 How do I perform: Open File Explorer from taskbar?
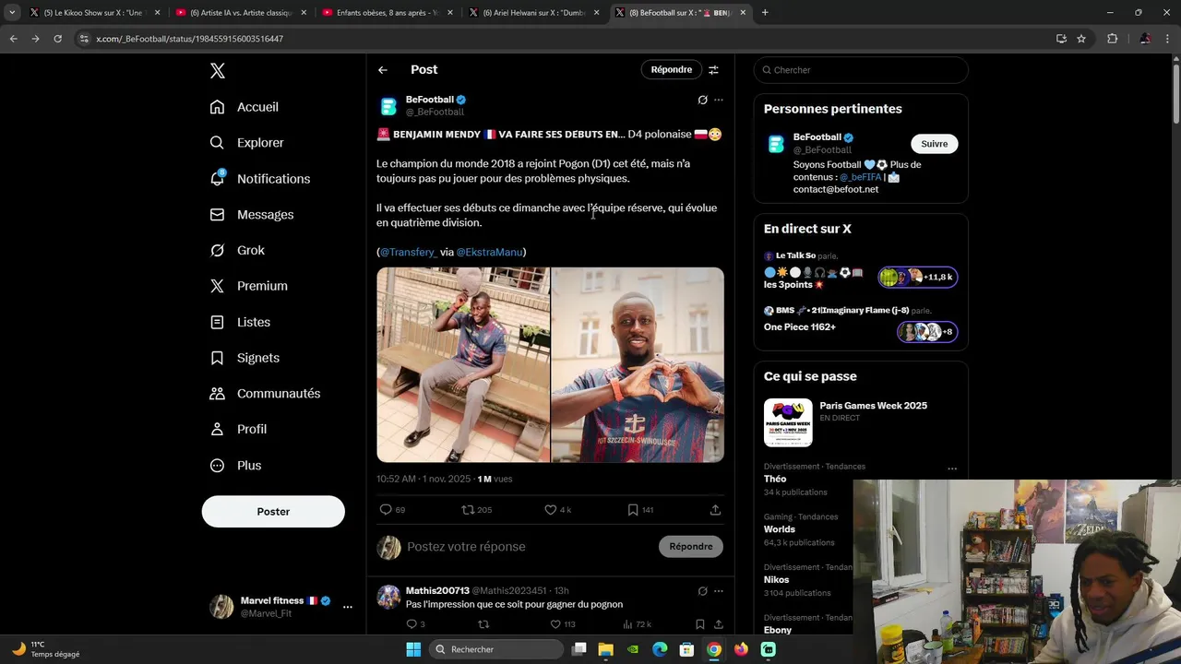click(x=605, y=649)
